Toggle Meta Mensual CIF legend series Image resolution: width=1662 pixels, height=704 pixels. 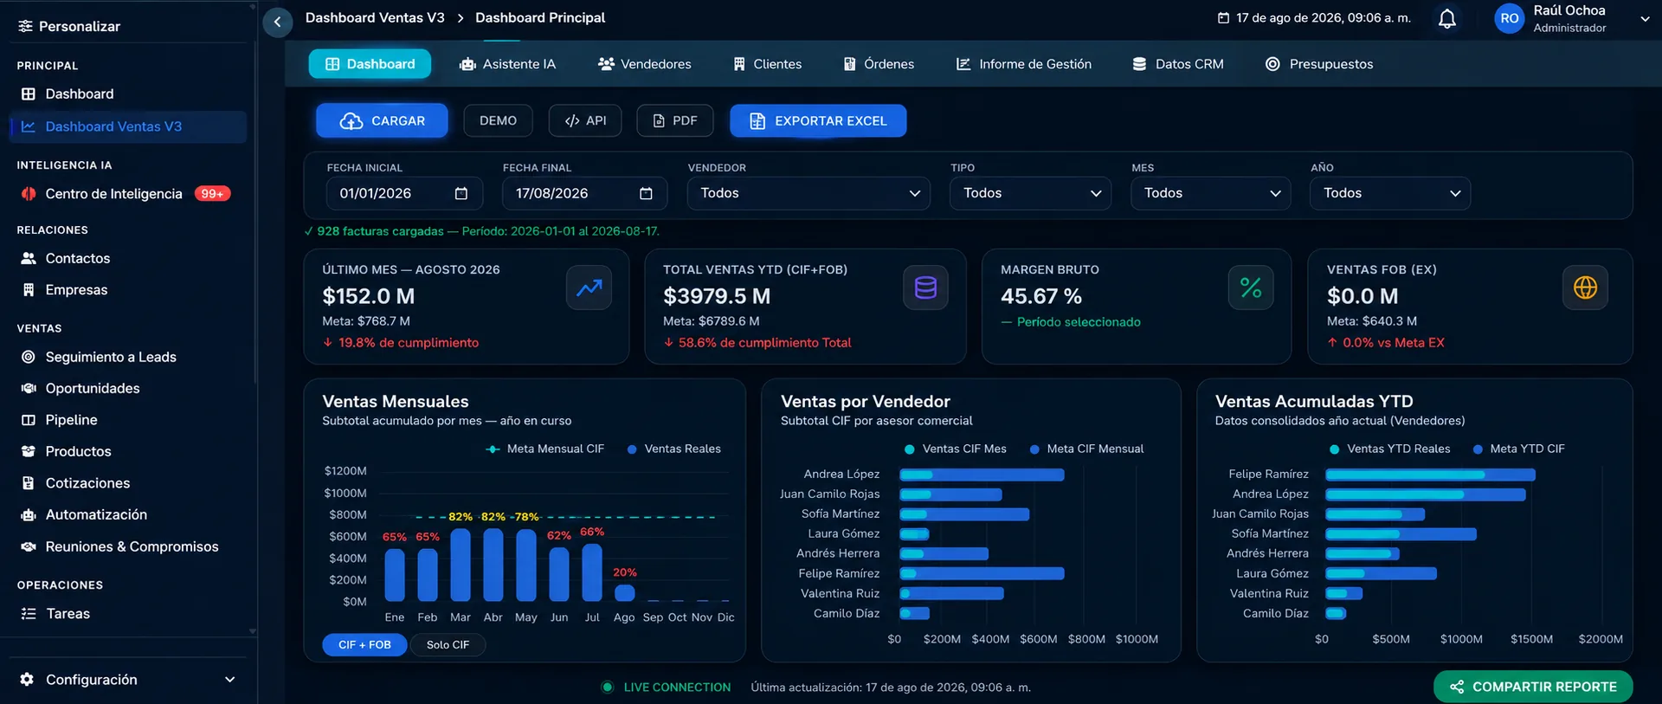tap(544, 449)
